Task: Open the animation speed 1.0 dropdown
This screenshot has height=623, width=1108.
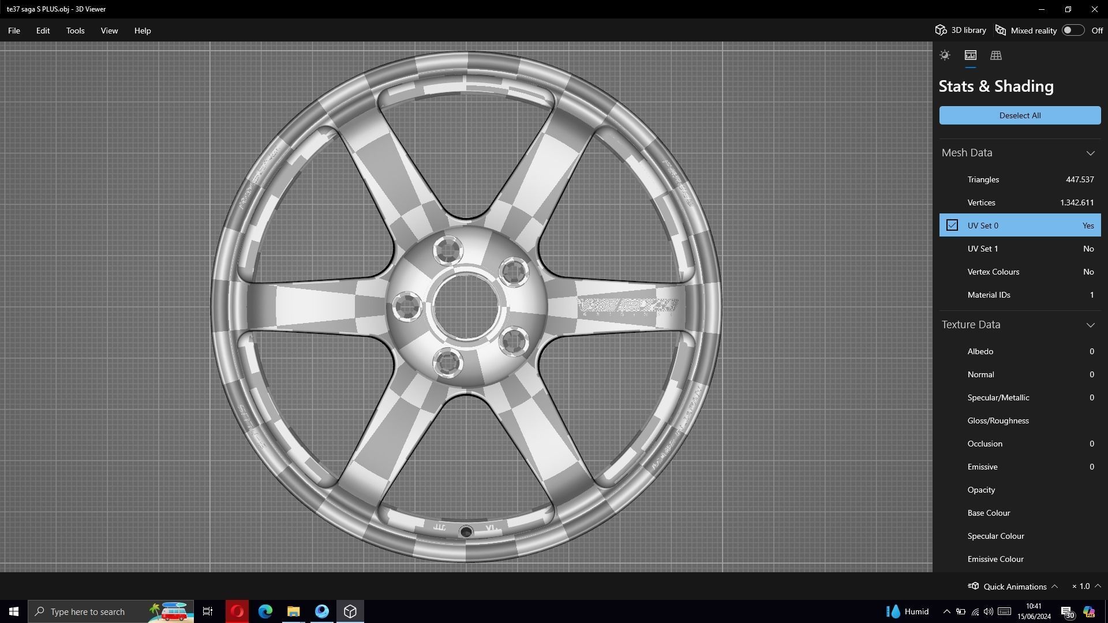Action: click(x=1087, y=586)
